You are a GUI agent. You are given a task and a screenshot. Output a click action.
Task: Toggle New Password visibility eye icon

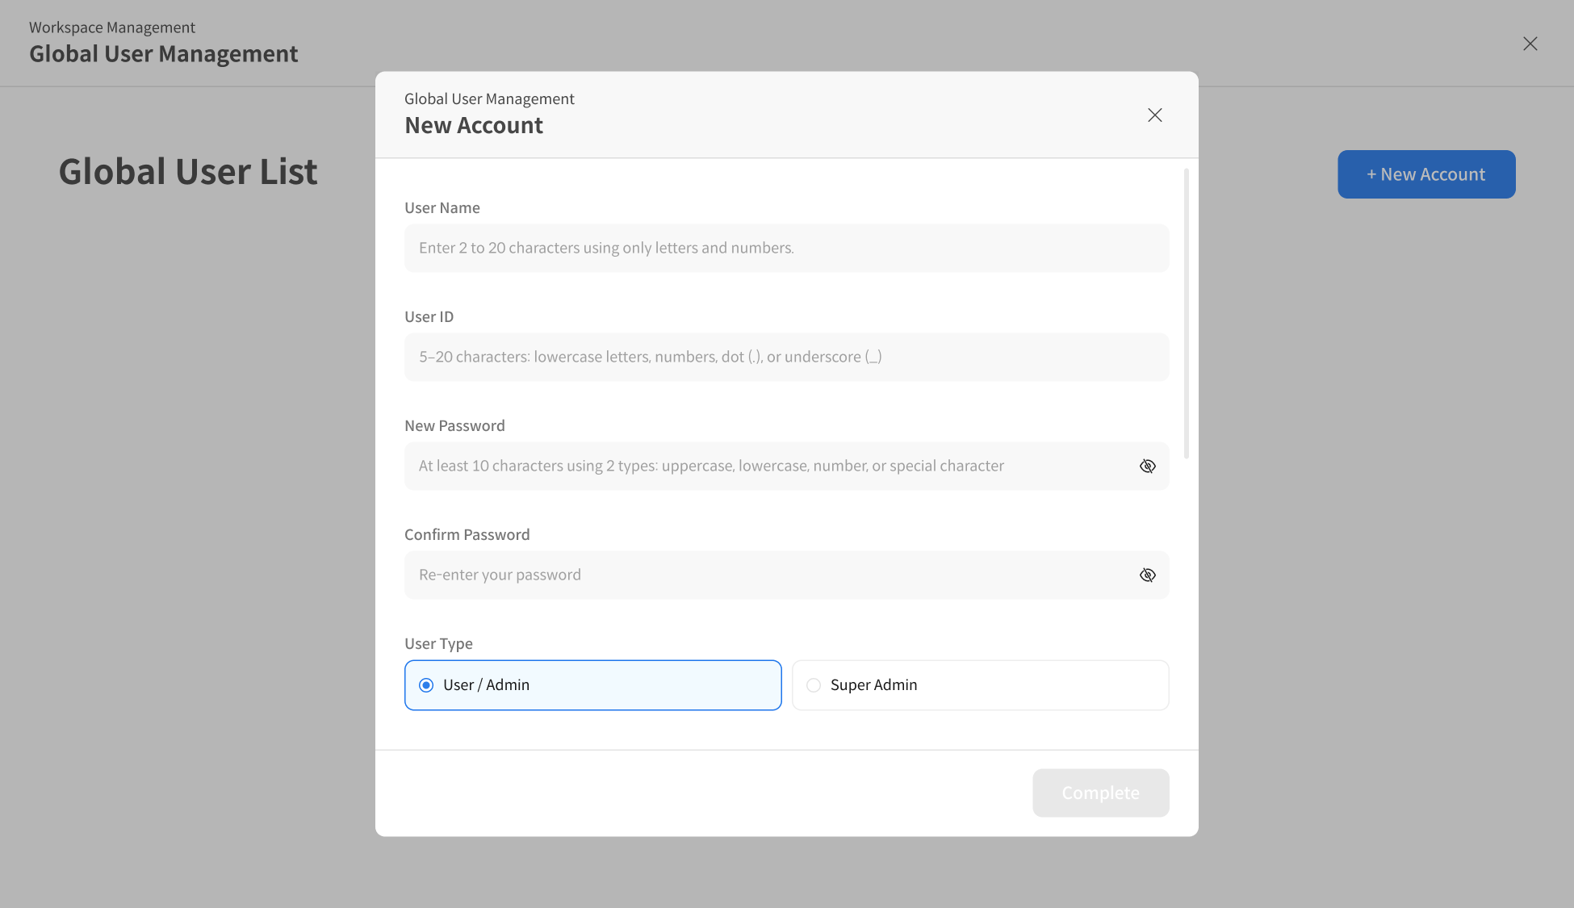click(x=1147, y=467)
